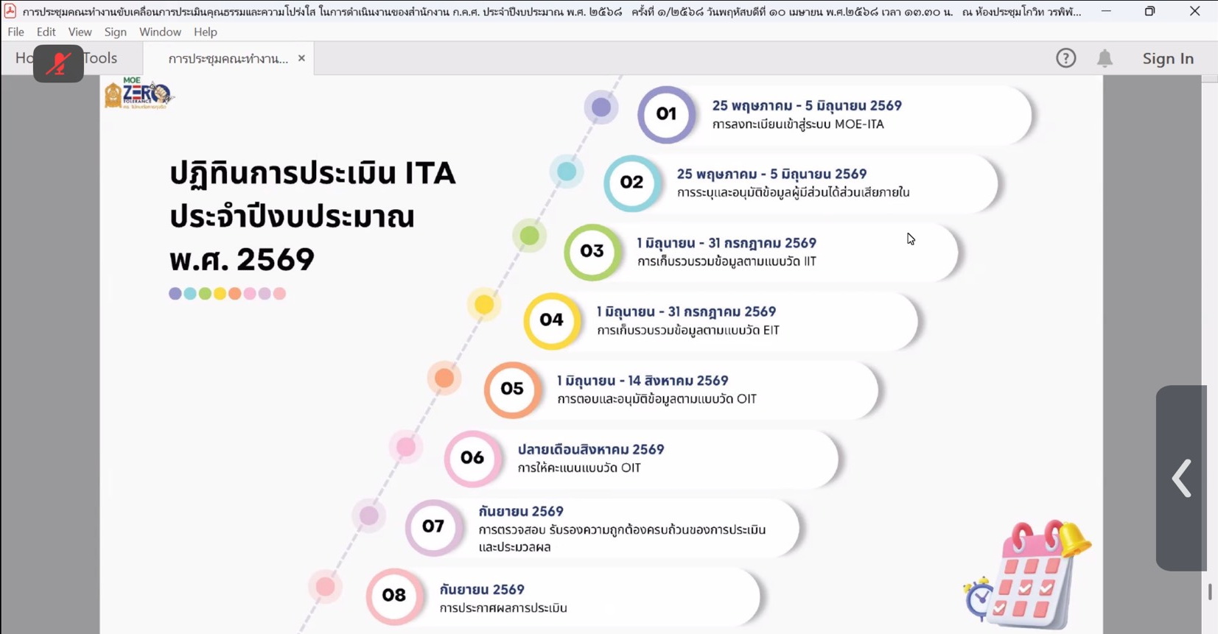The height and width of the screenshot is (634, 1218).
Task: Click the 02 step circle
Action: pyautogui.click(x=631, y=183)
